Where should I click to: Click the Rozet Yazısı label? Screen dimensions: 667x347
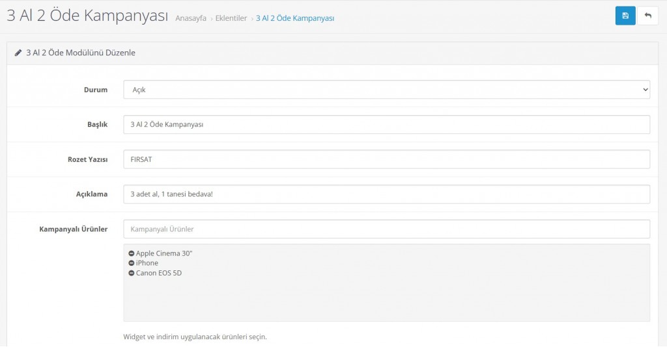coord(87,159)
